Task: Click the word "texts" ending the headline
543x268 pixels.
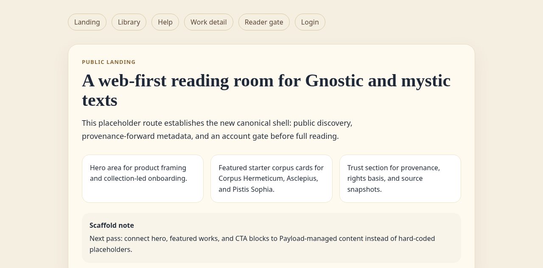Action: pyautogui.click(x=100, y=100)
